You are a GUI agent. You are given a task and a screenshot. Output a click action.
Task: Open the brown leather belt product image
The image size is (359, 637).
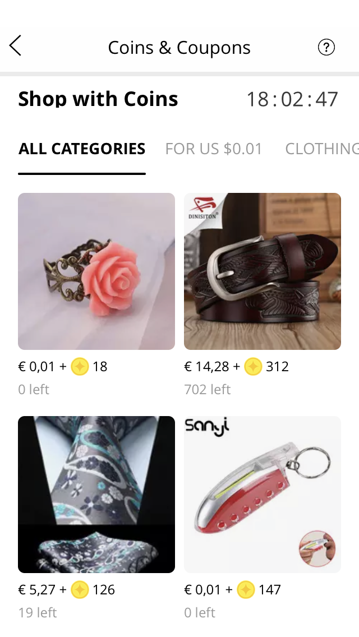[x=262, y=271]
